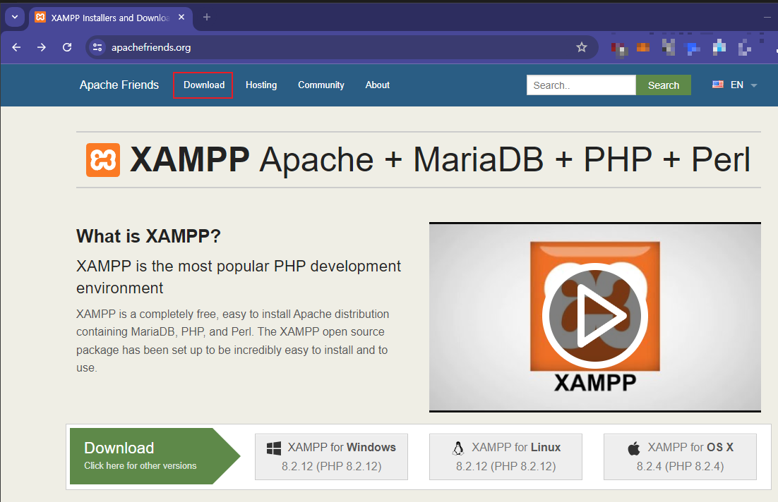The image size is (778, 502).
Task: Open a new browser tab
Action: tap(207, 17)
